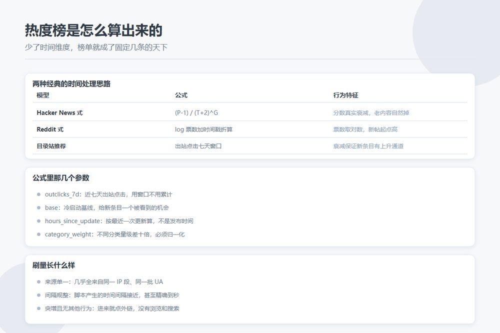Select the Hacker News 式 table cell
The width and height of the screenshot is (500, 333).
tap(59, 112)
